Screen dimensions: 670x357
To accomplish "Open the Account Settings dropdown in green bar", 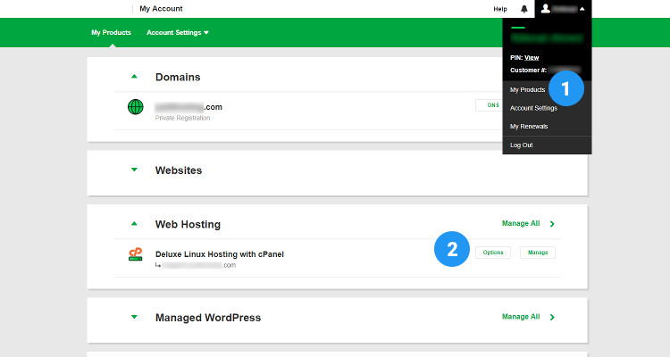I will click(178, 32).
